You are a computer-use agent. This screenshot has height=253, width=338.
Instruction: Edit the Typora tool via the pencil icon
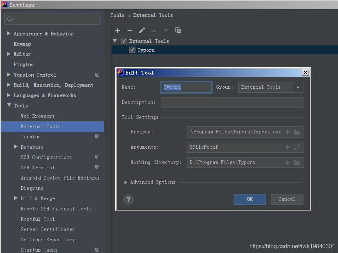142,31
